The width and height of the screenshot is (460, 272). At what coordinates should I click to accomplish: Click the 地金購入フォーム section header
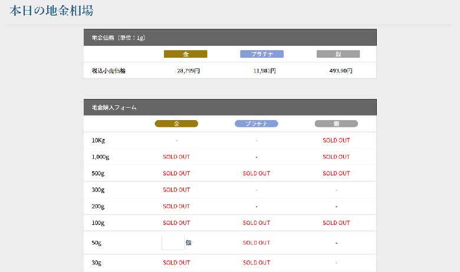(x=230, y=108)
